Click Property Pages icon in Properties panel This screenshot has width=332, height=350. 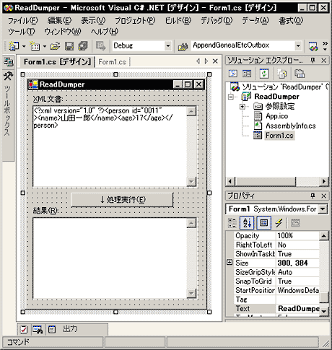click(x=295, y=223)
